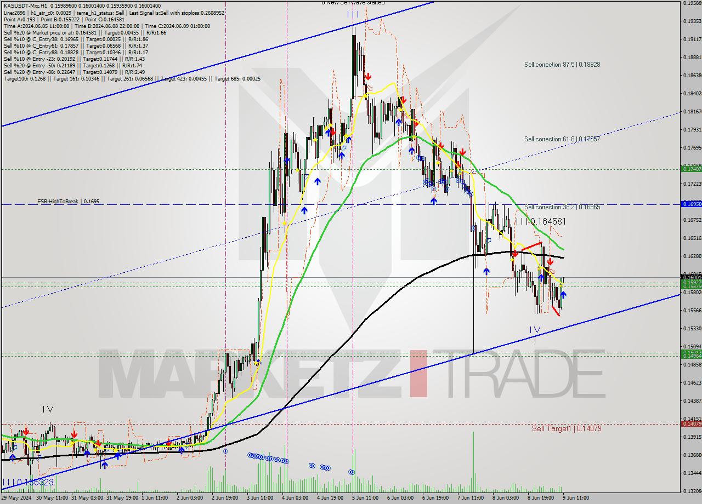Click the 'Sell %10 @ C_Entry88' line
Viewport: 702px width, 504px height.
(x=76, y=53)
